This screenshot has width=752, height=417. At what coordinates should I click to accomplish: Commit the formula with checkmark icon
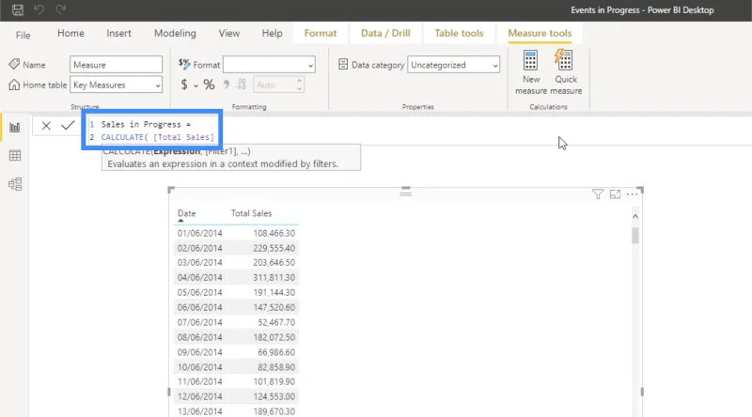point(68,126)
